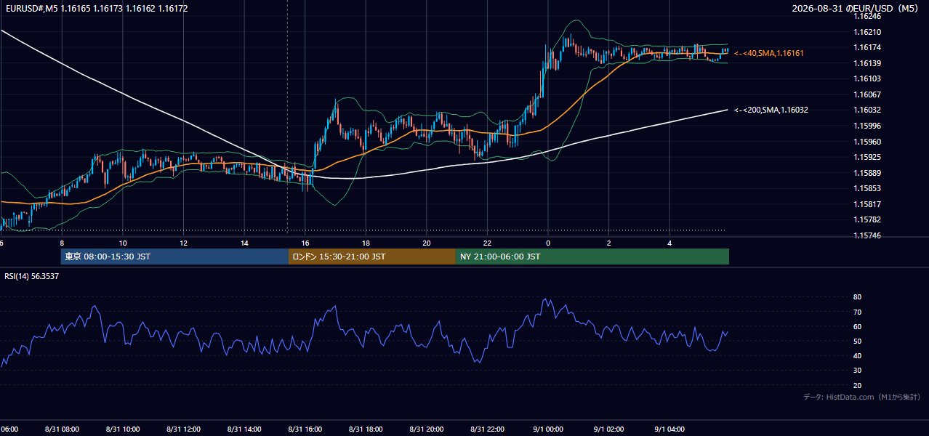929x436 pixels.
Task: Select the 200 SMA value label 1.16032
Action: tap(771, 110)
